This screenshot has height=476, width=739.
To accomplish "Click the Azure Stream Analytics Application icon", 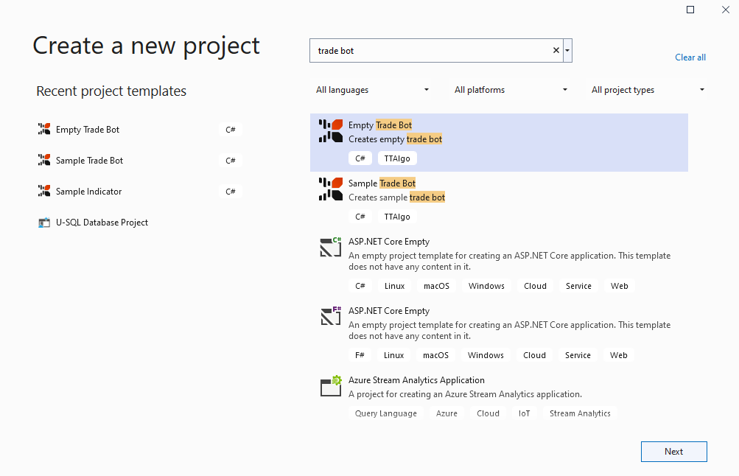I will [331, 386].
